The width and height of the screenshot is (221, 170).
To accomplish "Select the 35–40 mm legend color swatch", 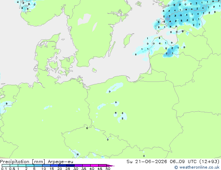I will click(86, 165).
